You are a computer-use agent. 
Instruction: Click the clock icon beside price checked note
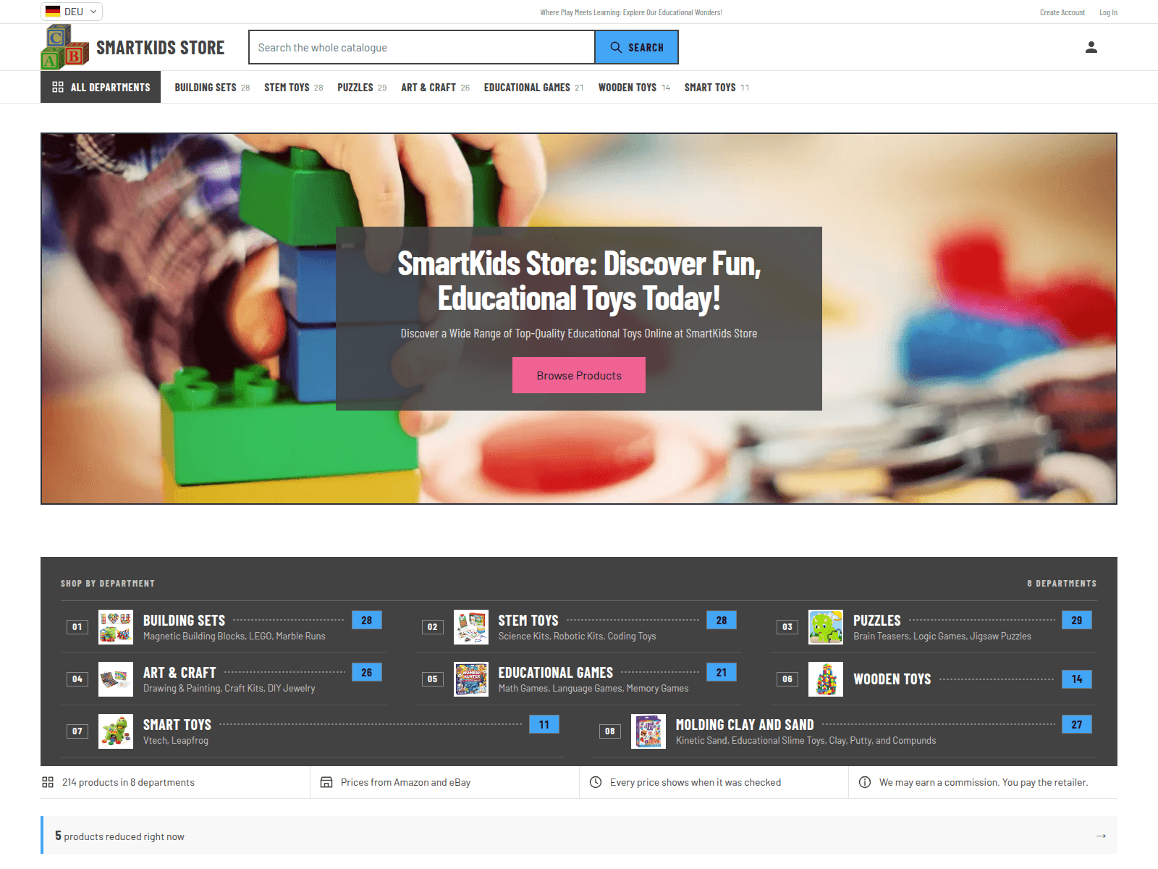click(x=596, y=782)
